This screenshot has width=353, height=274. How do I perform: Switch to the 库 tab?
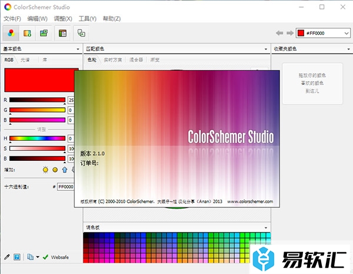[x=45, y=60]
